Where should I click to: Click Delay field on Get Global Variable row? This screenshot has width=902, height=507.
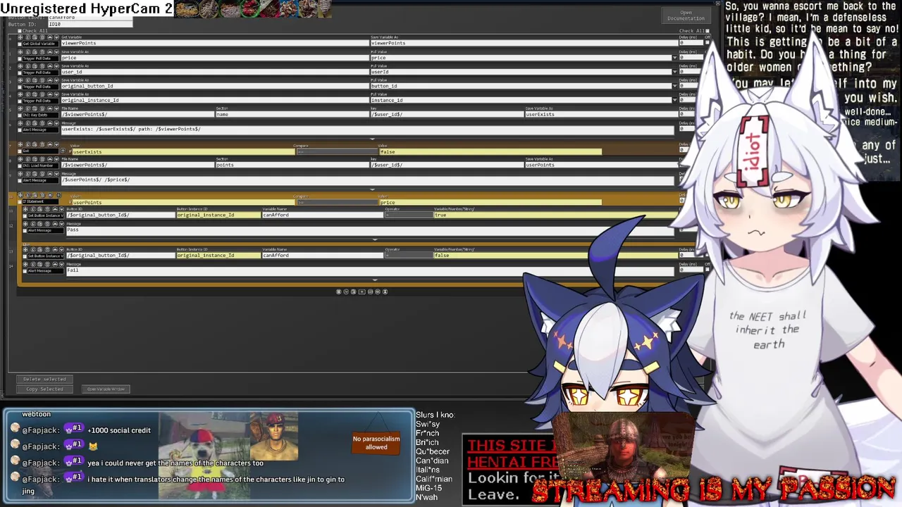tap(691, 43)
